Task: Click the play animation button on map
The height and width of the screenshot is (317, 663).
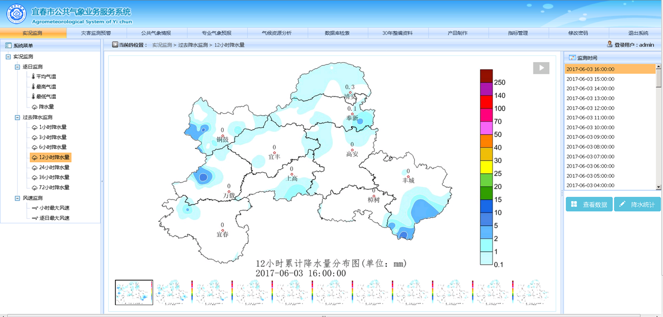Action: point(541,68)
